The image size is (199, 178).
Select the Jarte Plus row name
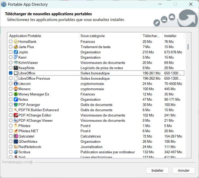[26, 47]
